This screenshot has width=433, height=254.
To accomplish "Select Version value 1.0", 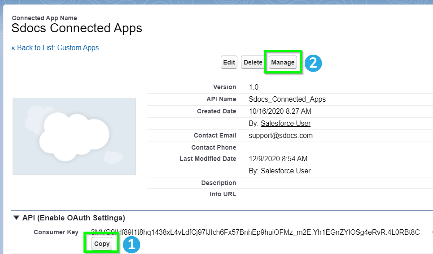I will point(254,87).
